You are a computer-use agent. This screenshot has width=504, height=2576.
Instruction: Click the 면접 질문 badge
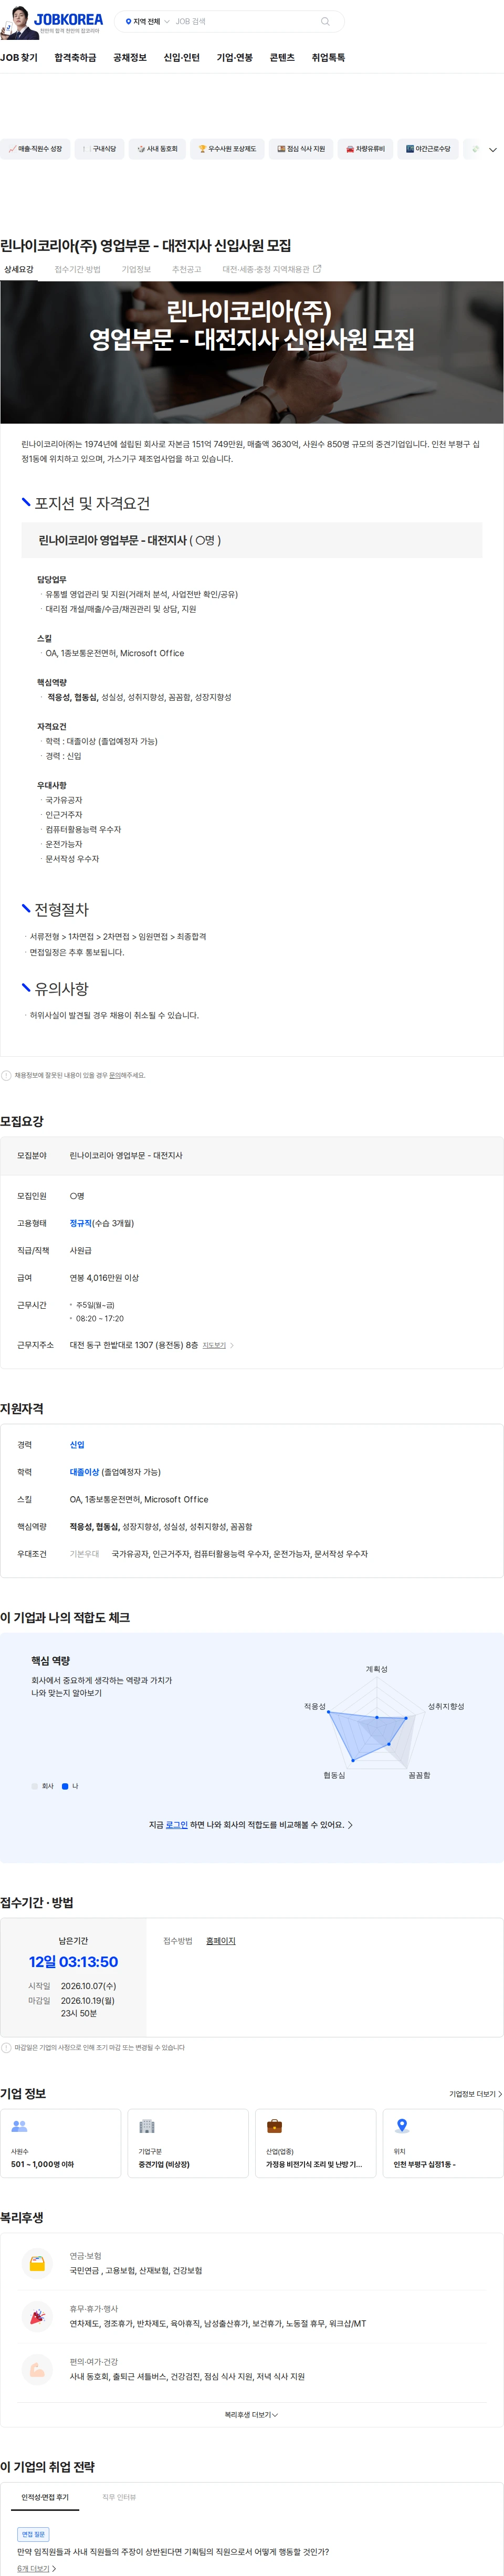(x=34, y=2534)
